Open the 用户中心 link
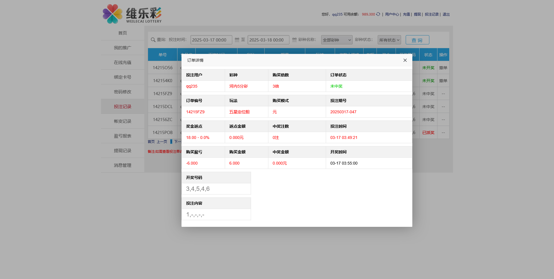 pos(392,14)
